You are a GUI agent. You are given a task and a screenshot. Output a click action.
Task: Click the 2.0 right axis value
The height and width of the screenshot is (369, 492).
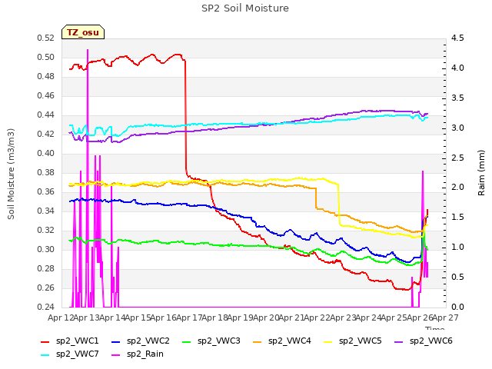point(457,188)
